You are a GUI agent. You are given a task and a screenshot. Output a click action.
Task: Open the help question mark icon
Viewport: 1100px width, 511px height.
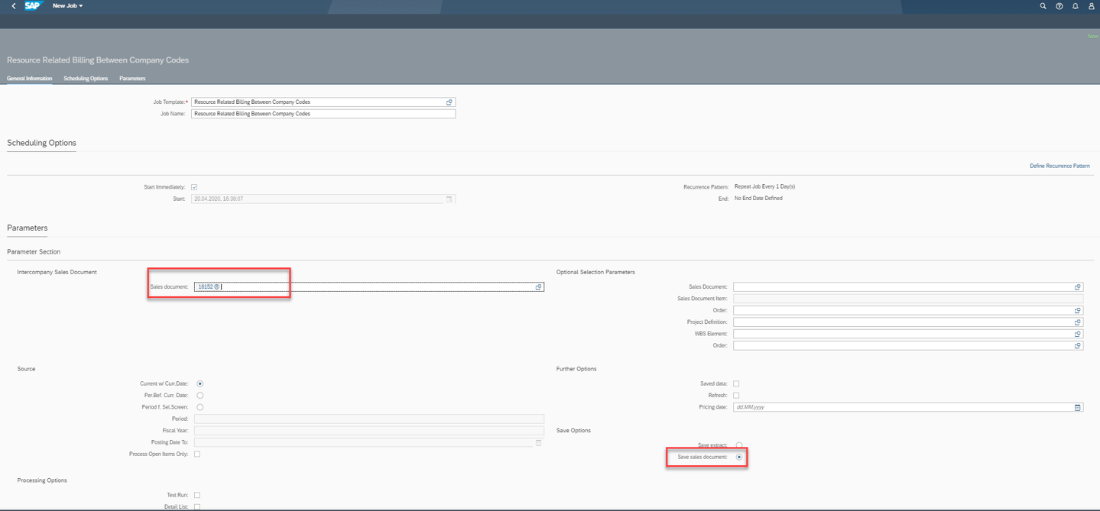point(1059,6)
